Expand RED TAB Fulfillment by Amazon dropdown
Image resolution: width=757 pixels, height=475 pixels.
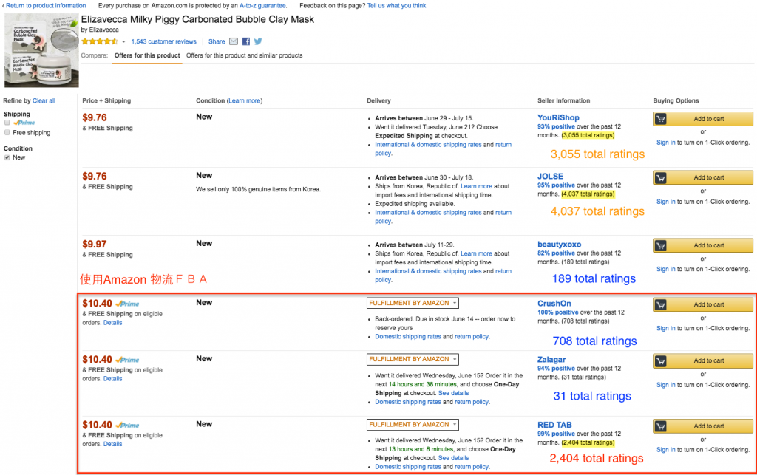pyautogui.click(x=413, y=425)
